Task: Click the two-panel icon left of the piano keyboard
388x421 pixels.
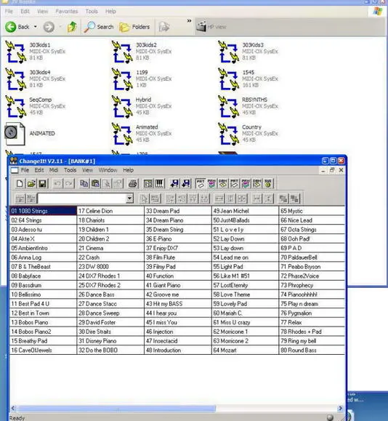Action: pyautogui.click(x=147, y=184)
